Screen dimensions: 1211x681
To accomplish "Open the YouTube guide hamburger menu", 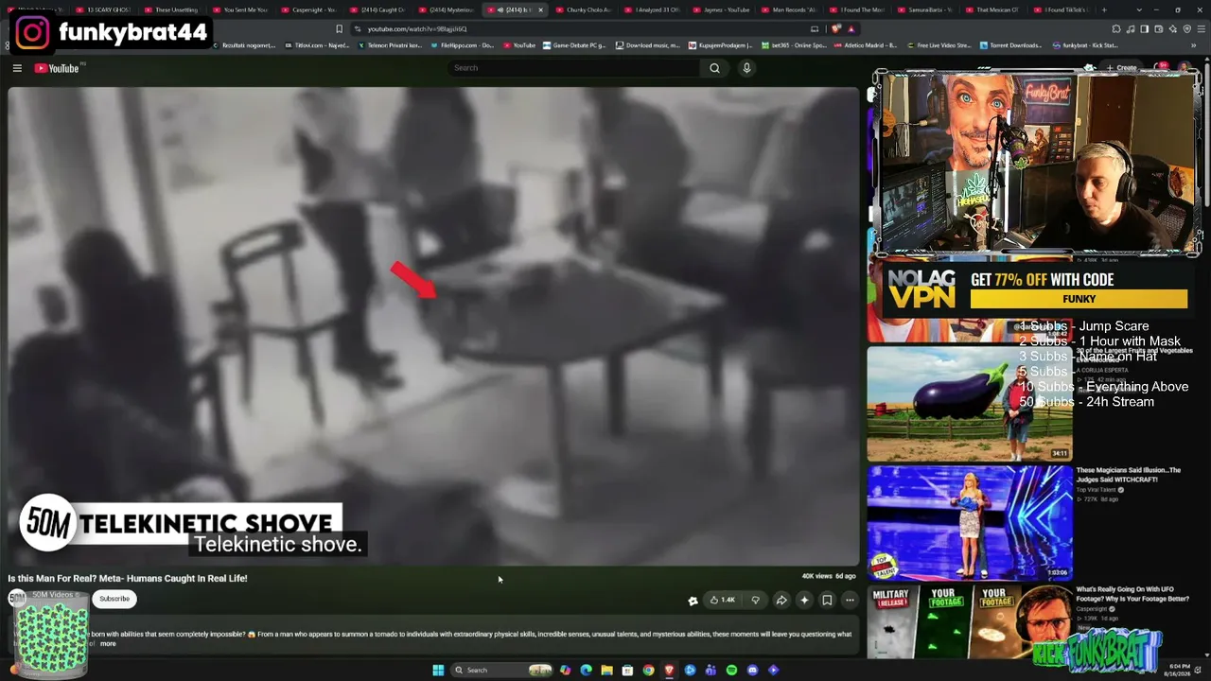I will [x=17, y=68].
